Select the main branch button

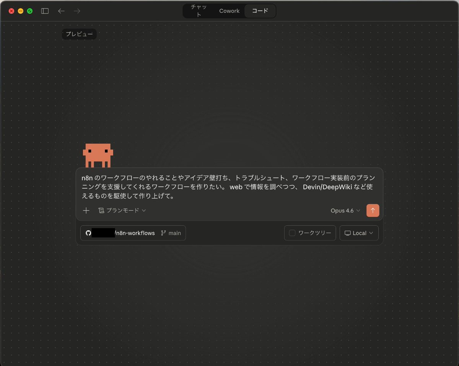[171, 233]
